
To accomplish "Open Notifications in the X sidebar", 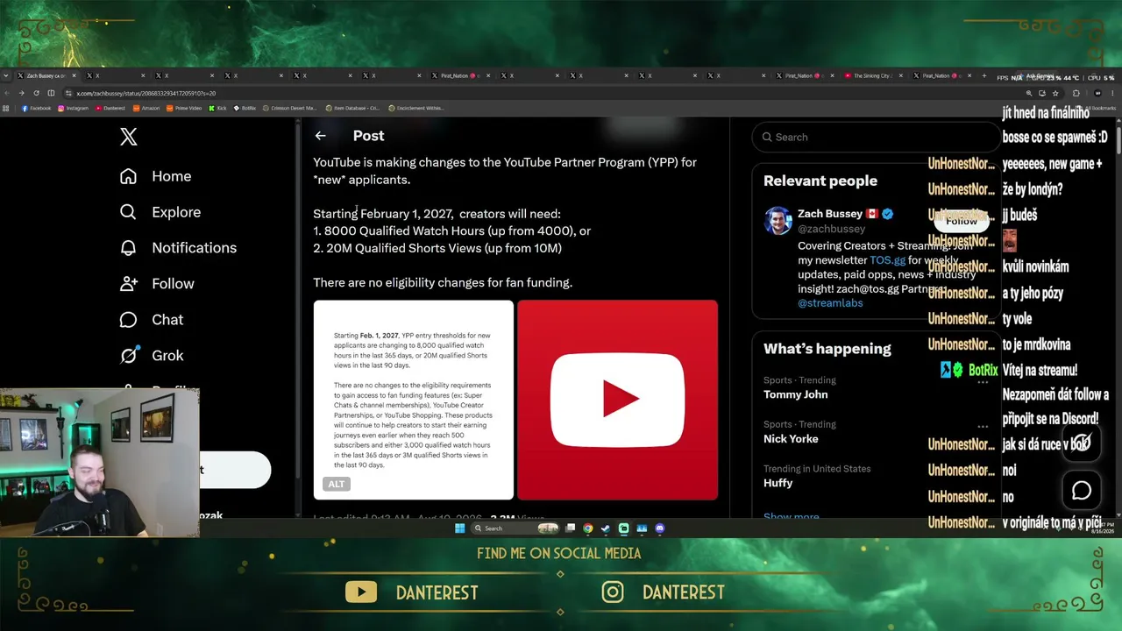I will tap(178, 248).
